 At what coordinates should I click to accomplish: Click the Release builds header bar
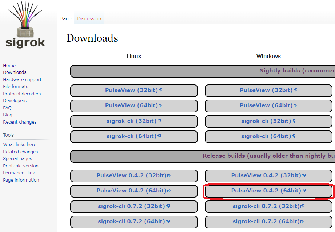(203, 156)
